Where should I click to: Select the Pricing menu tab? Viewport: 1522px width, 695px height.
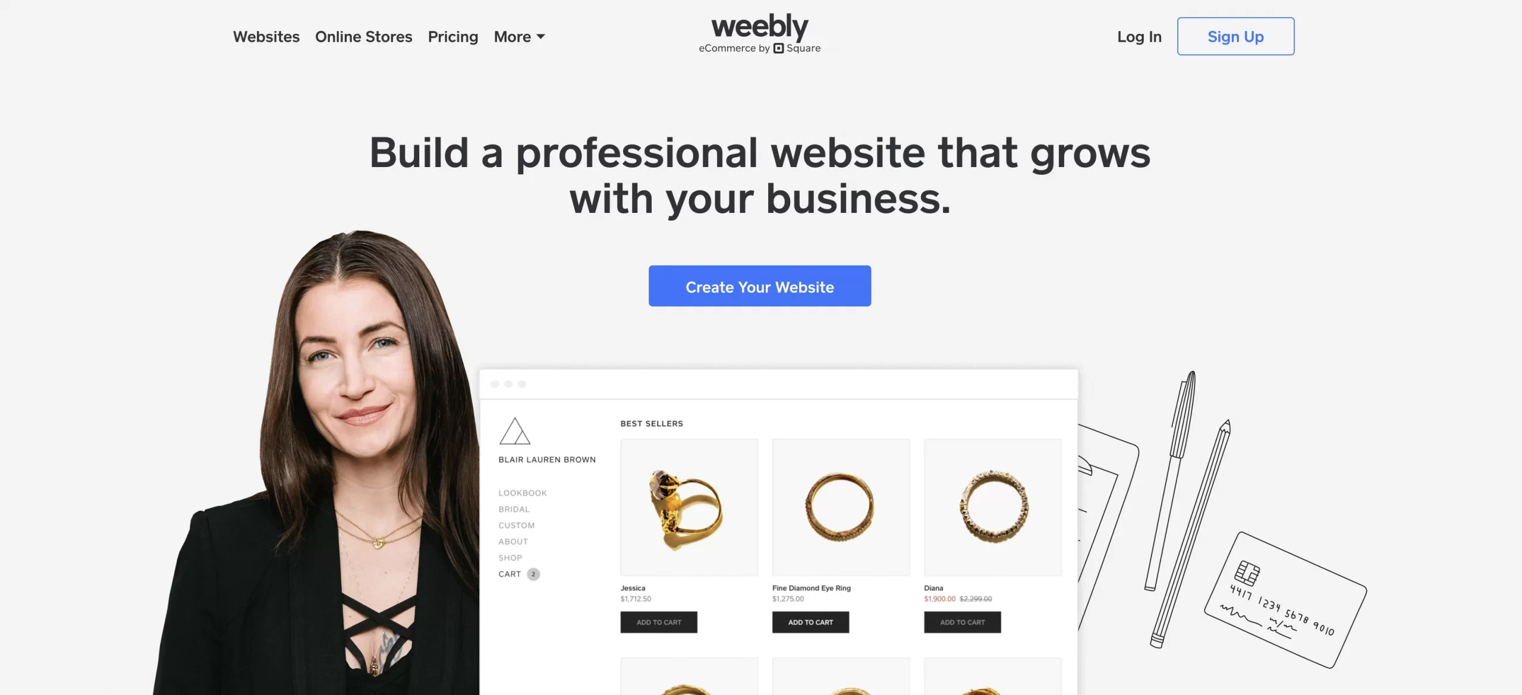452,35
